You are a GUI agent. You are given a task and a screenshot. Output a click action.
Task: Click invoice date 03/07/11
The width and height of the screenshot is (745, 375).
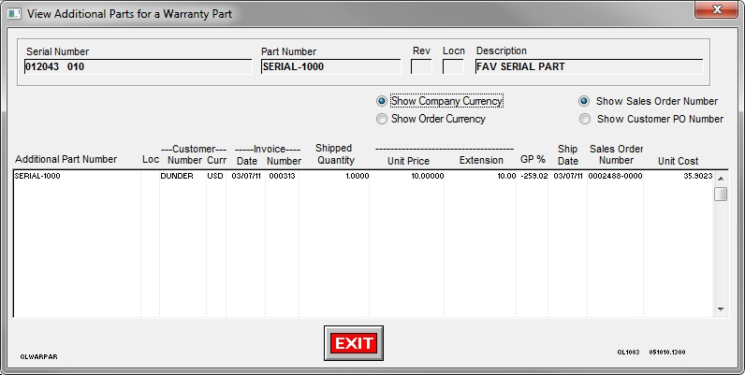246,176
